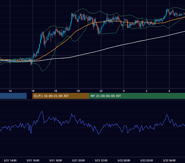This screenshot has width=185, height=163.
Task: Click the unlabeled blue session bar
Action: [13, 96]
